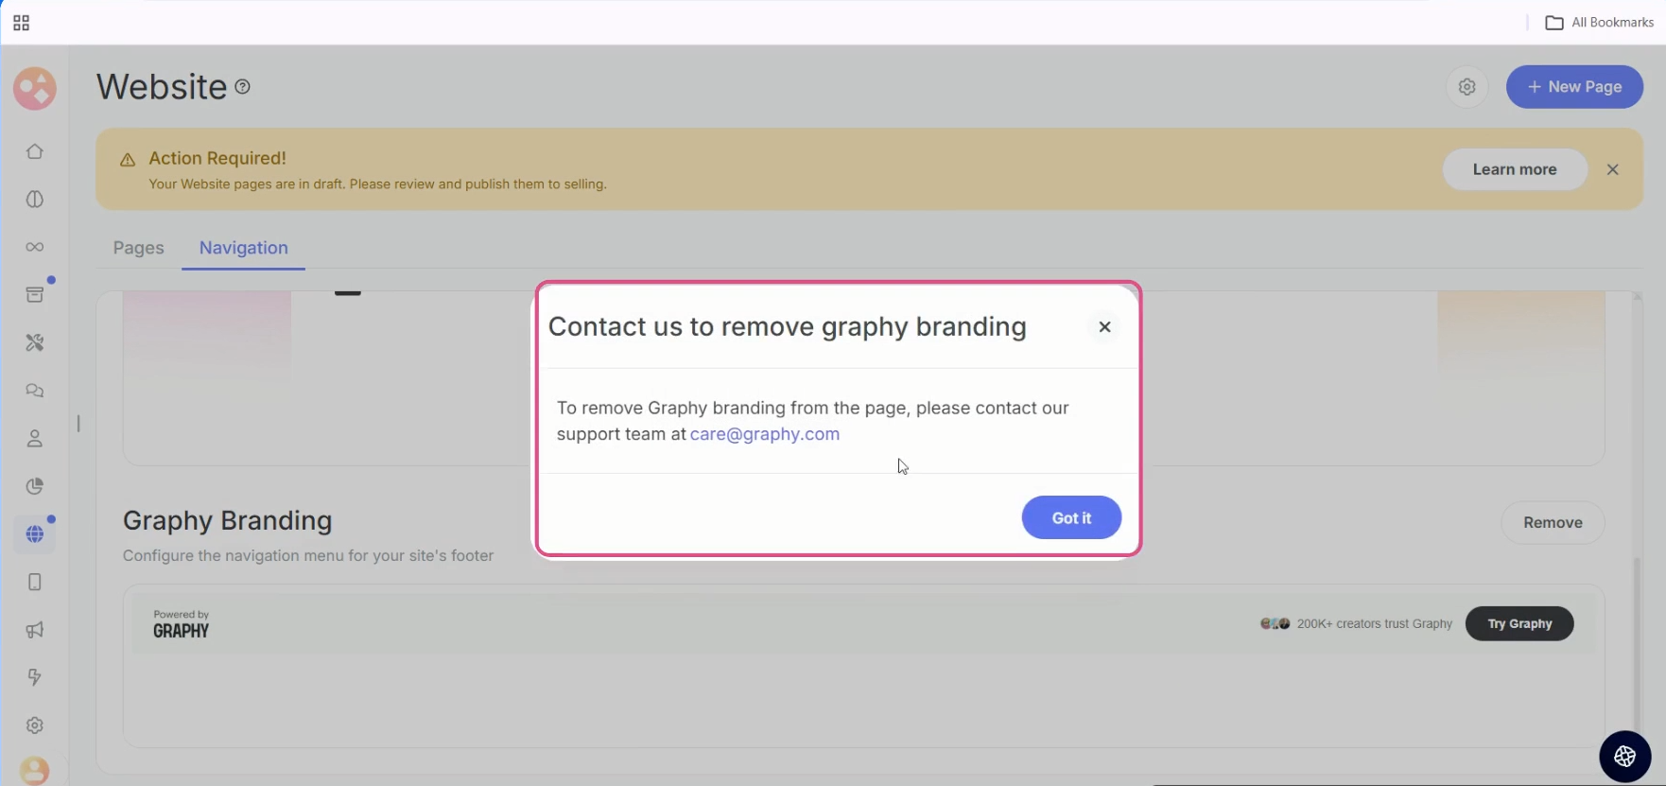Click the globe website icon in sidebar
Viewport: 1666px width, 786px height.
(x=35, y=534)
